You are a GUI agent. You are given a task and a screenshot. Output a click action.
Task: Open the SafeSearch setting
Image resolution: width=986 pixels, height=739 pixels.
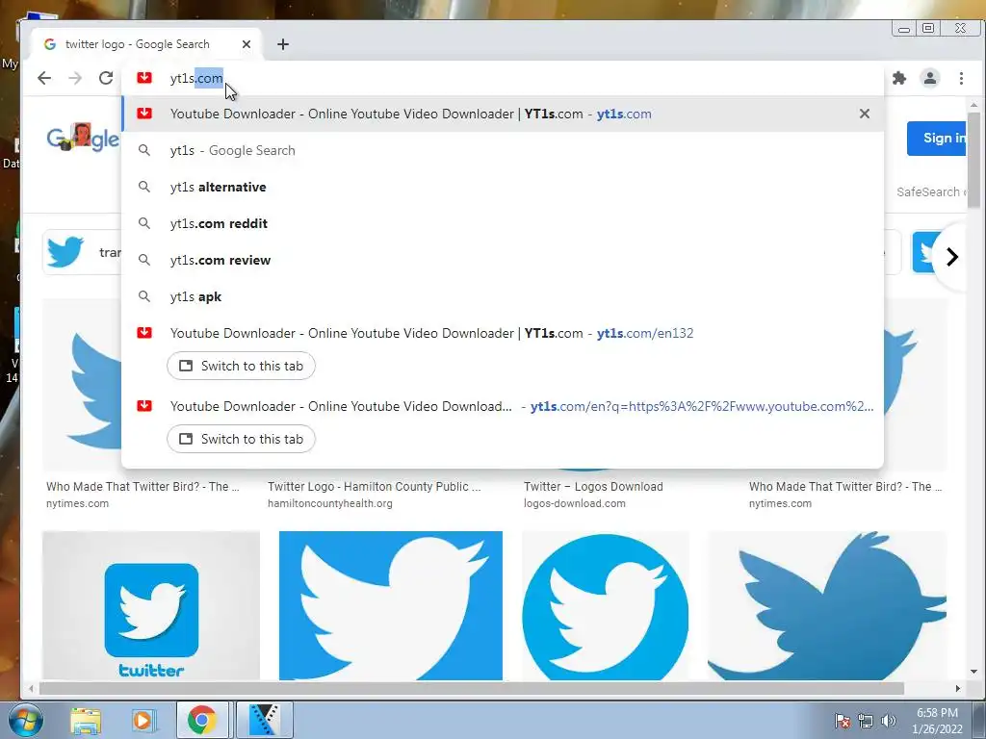[x=931, y=191]
